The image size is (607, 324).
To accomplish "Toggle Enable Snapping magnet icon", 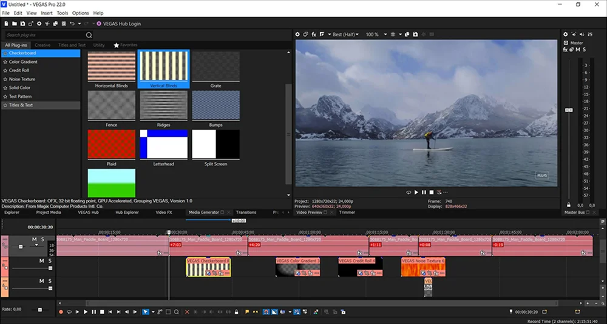I will click(266, 312).
